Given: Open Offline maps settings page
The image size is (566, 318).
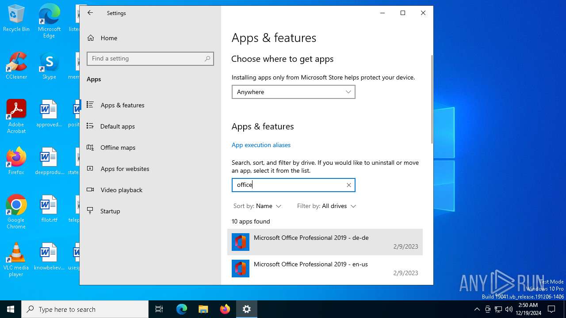Looking at the screenshot, I should 118,148.
